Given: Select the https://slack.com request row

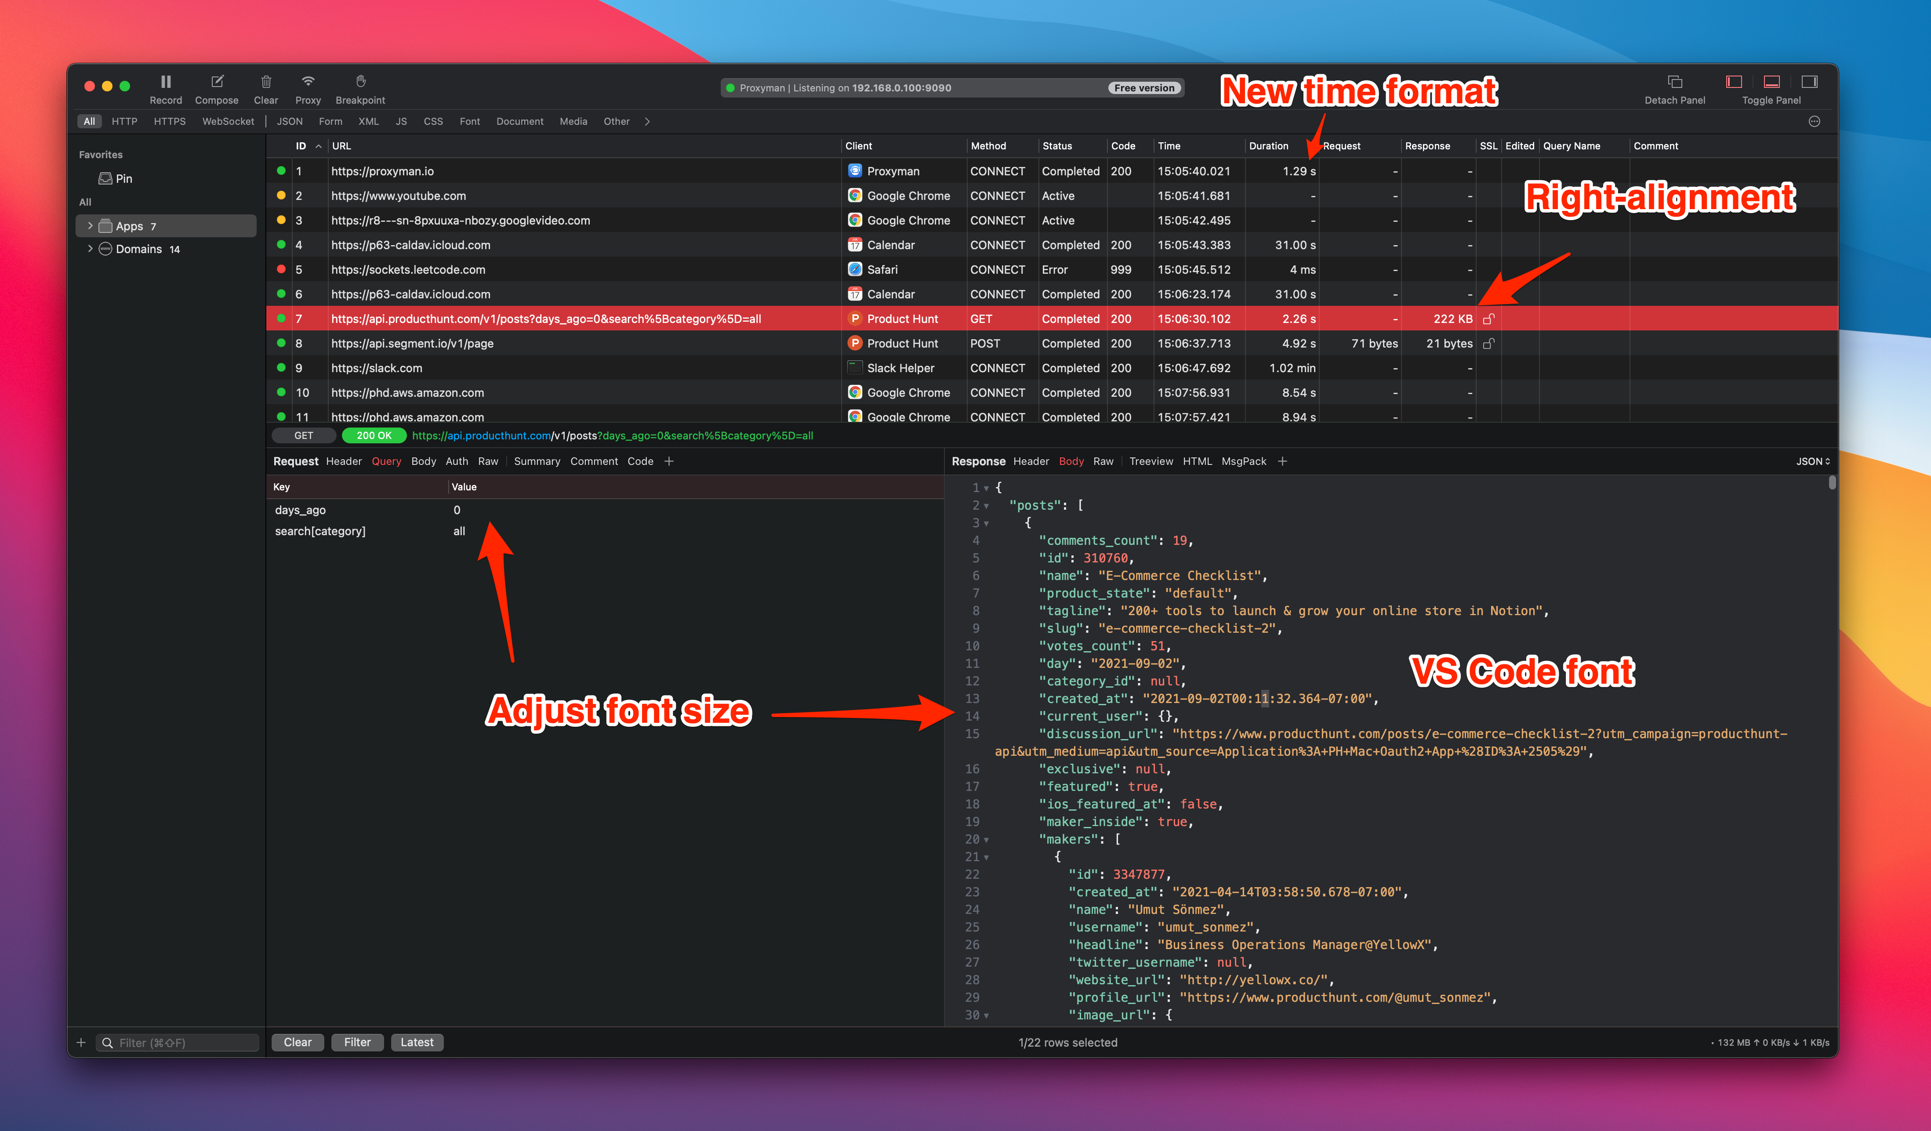Looking at the screenshot, I should click(1051, 368).
